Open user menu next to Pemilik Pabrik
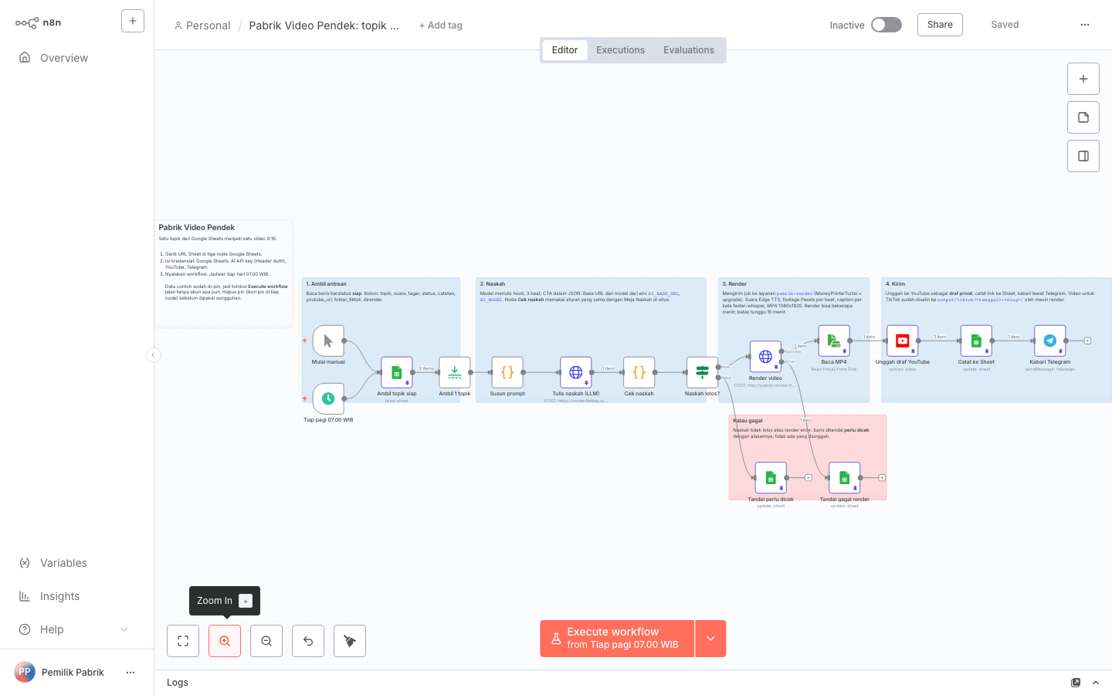This screenshot has width=1112, height=695. (131, 673)
